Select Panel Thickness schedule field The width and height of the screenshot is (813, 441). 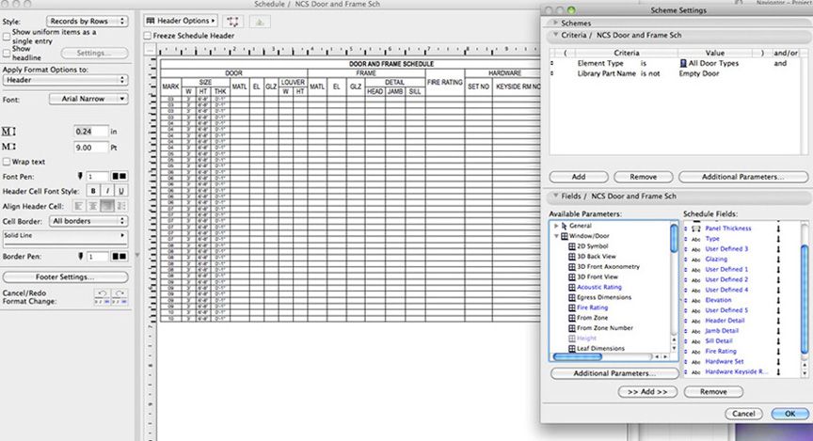(728, 228)
